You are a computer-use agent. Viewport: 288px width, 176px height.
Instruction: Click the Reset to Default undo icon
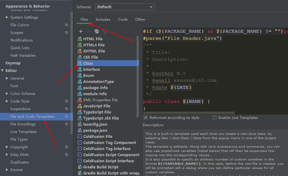[105, 31]
